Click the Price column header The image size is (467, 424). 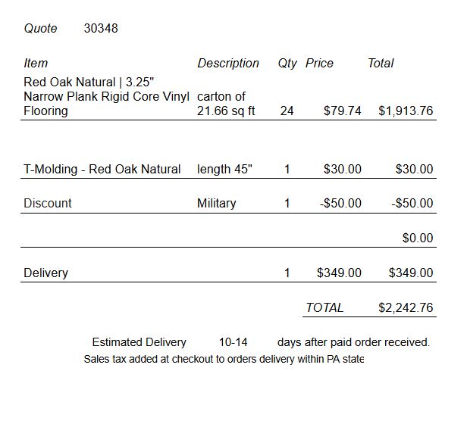pyautogui.click(x=319, y=63)
